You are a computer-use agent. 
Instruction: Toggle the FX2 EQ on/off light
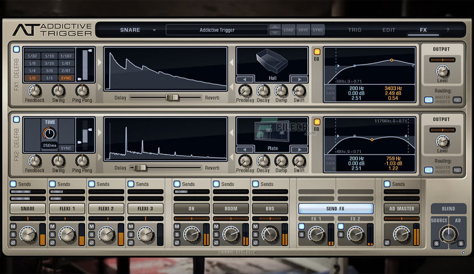point(317,122)
